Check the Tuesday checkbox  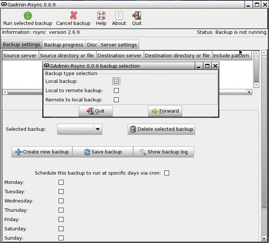[61, 191]
